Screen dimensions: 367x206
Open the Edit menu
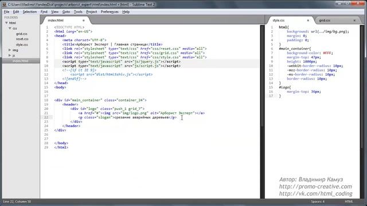(x=16, y=11)
